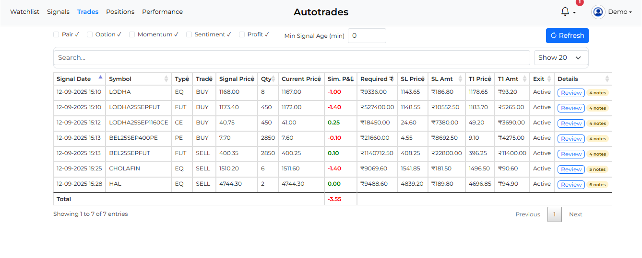Open 4 notes badge for LODHA row
The height and width of the screenshot is (258, 642).
click(597, 93)
